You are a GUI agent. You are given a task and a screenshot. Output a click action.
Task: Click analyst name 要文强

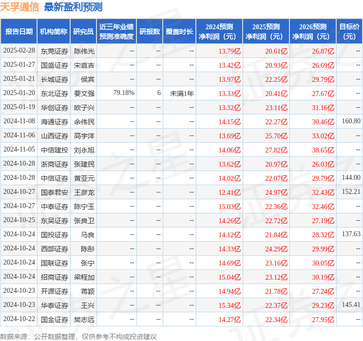[x=84, y=94]
